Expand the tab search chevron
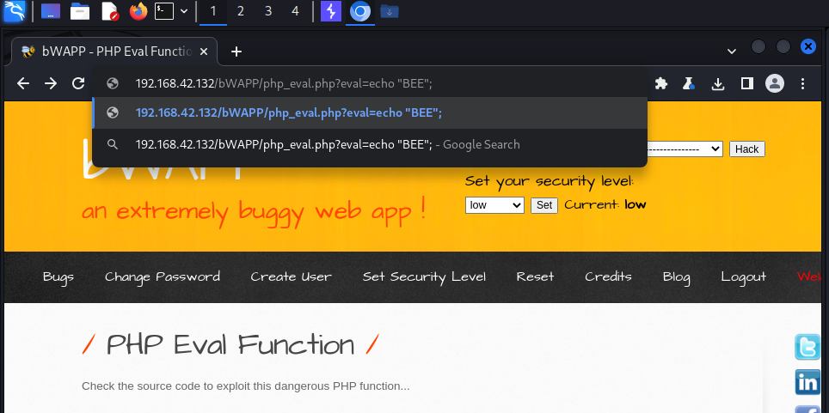829x413 pixels. 731,52
